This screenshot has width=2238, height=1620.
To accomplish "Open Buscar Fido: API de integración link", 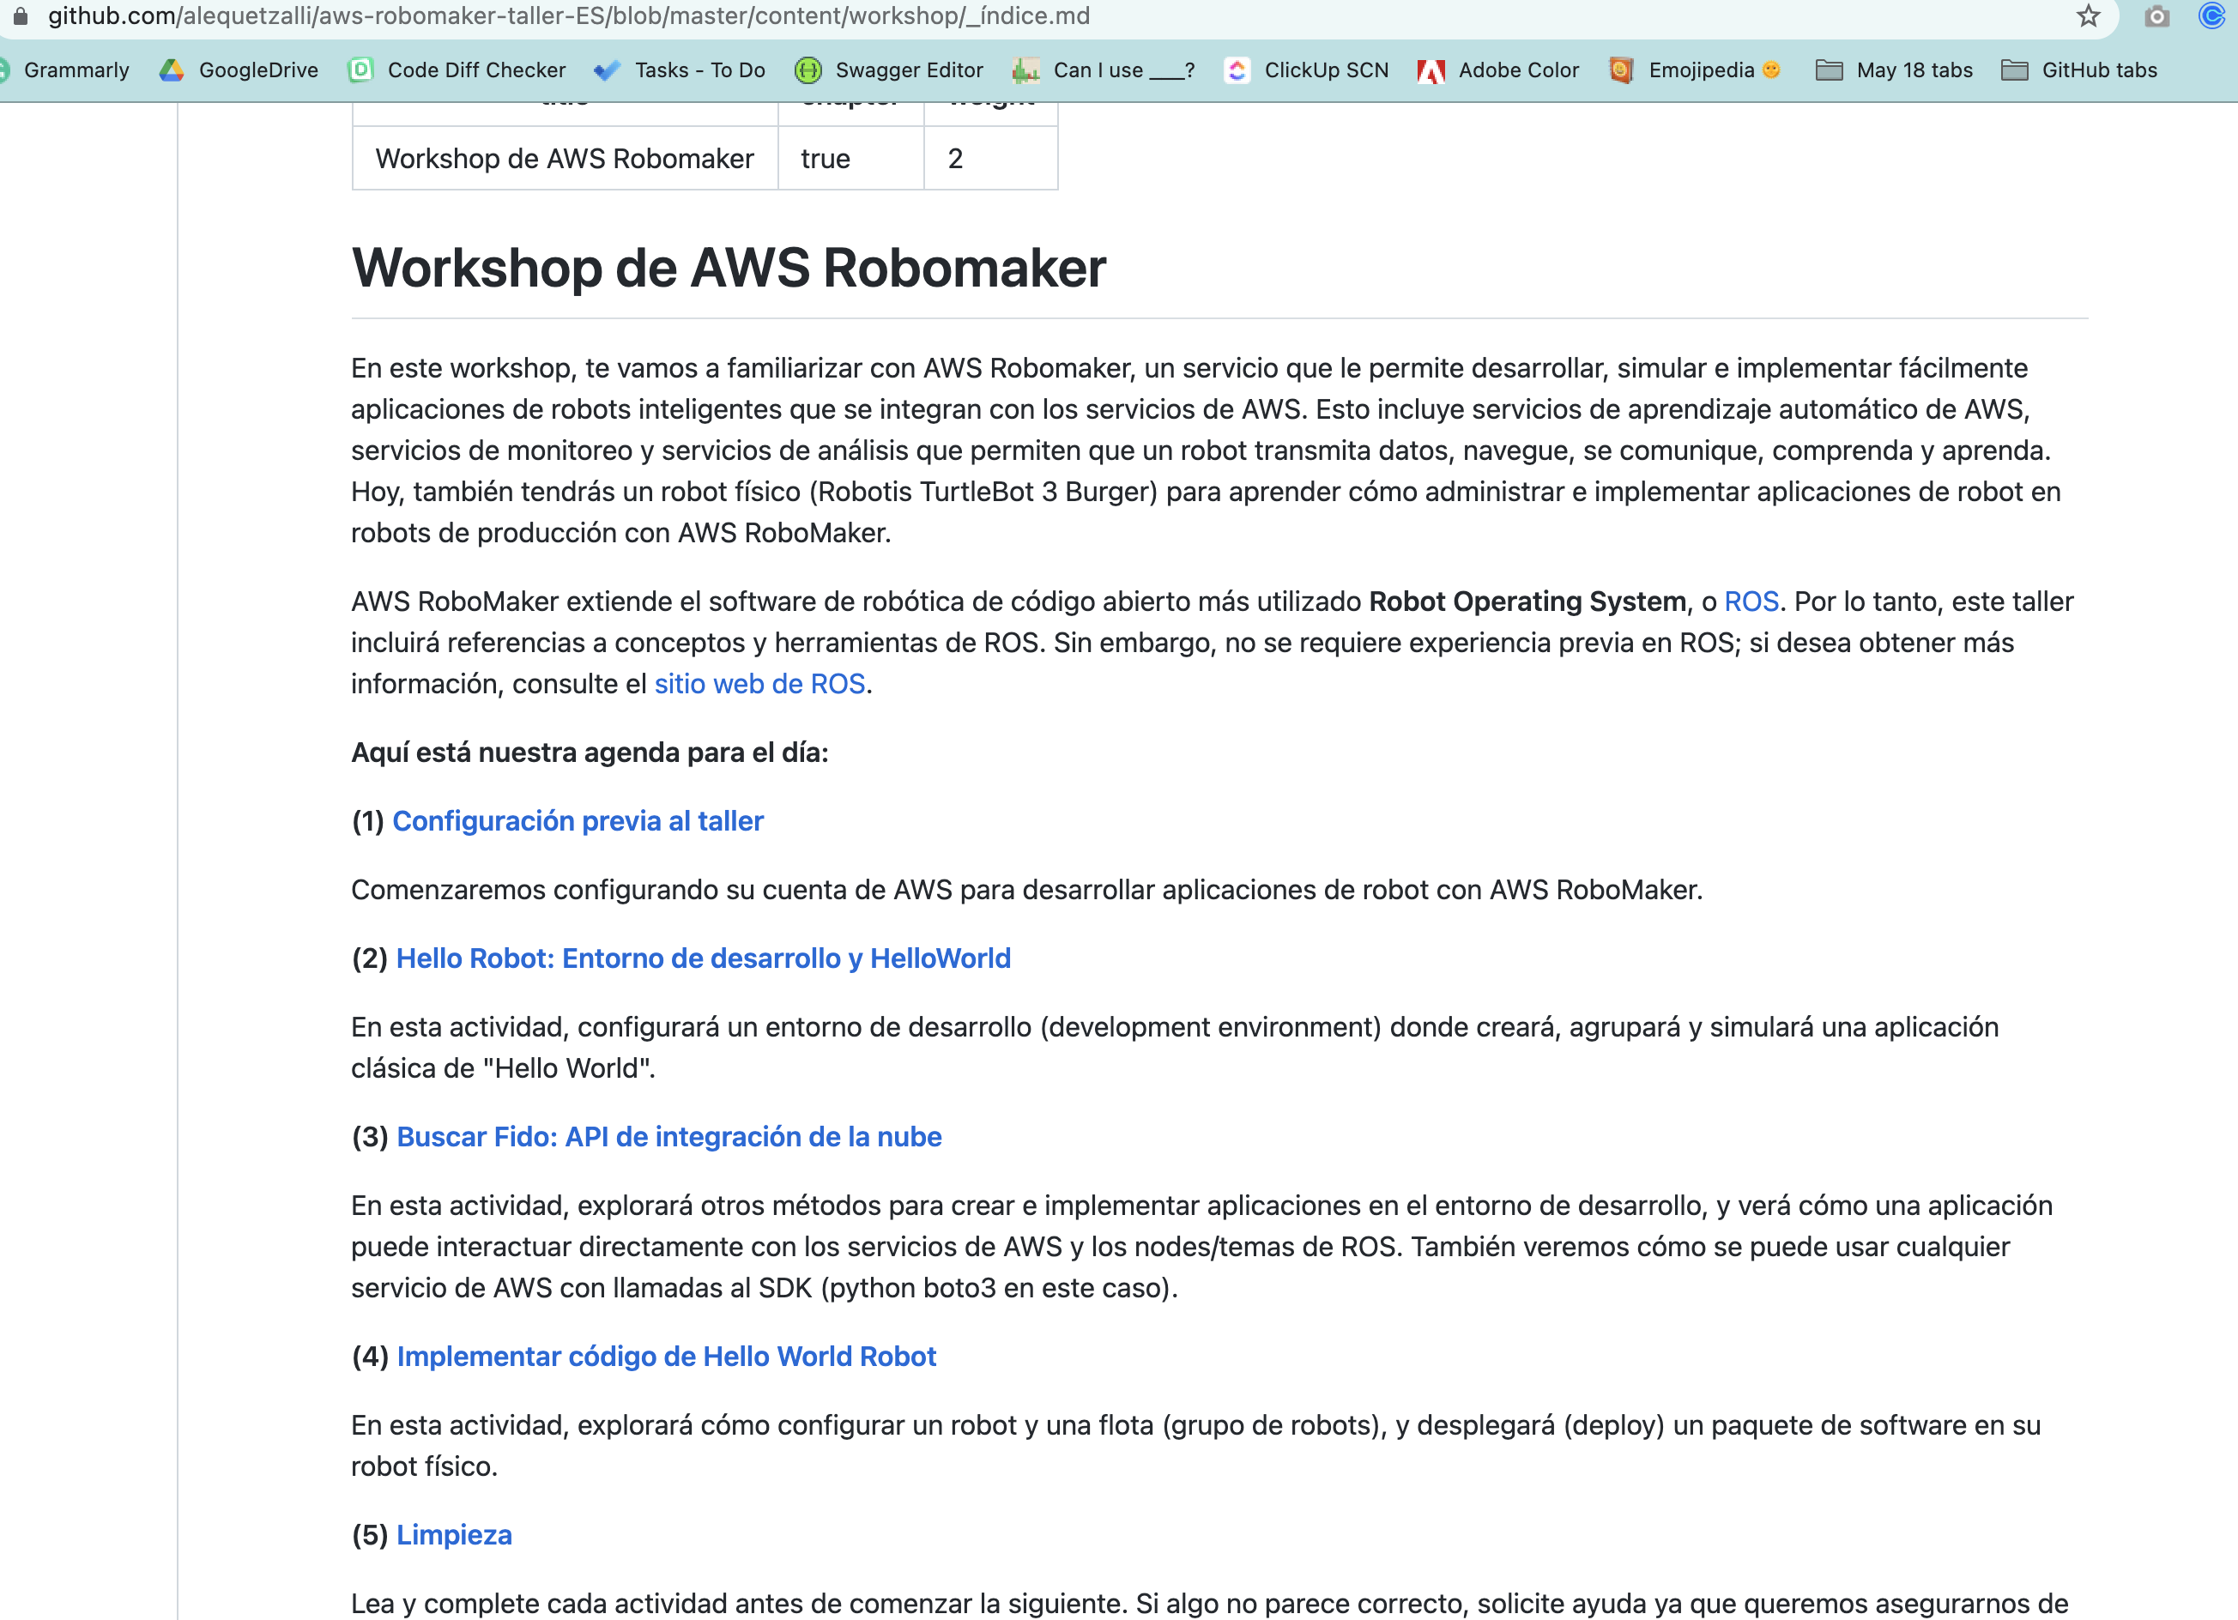I will pos(669,1137).
